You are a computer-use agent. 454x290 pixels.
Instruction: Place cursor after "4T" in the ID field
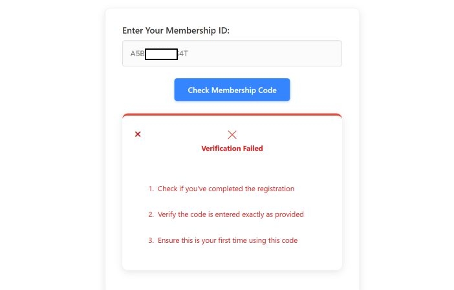coord(188,54)
